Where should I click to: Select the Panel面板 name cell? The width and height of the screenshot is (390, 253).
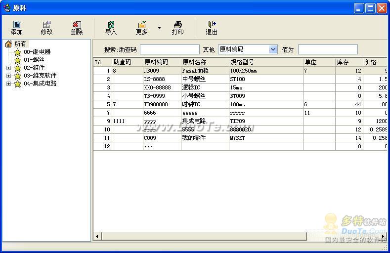(x=205, y=71)
